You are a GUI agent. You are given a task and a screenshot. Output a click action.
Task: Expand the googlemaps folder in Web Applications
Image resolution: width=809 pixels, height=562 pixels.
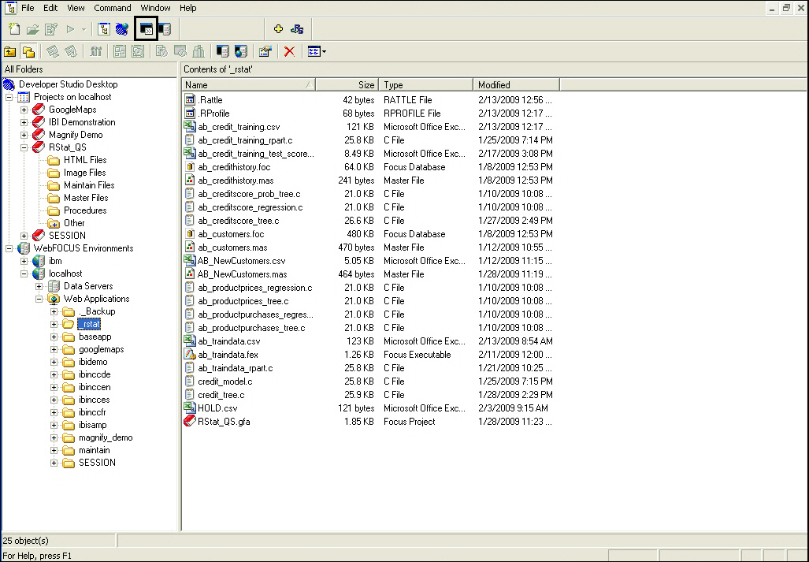[54, 349]
